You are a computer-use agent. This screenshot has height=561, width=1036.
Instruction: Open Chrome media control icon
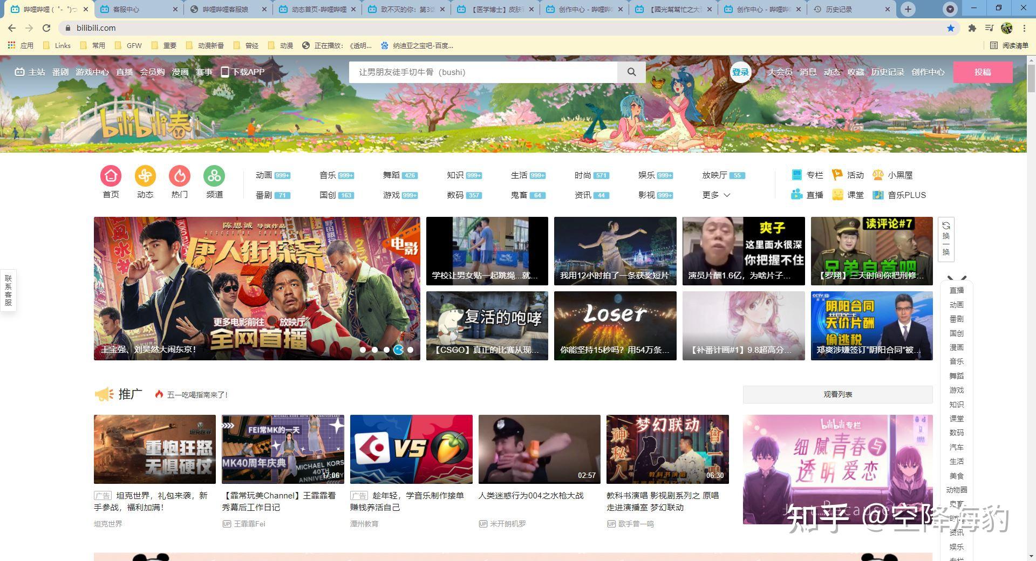pyautogui.click(x=989, y=28)
